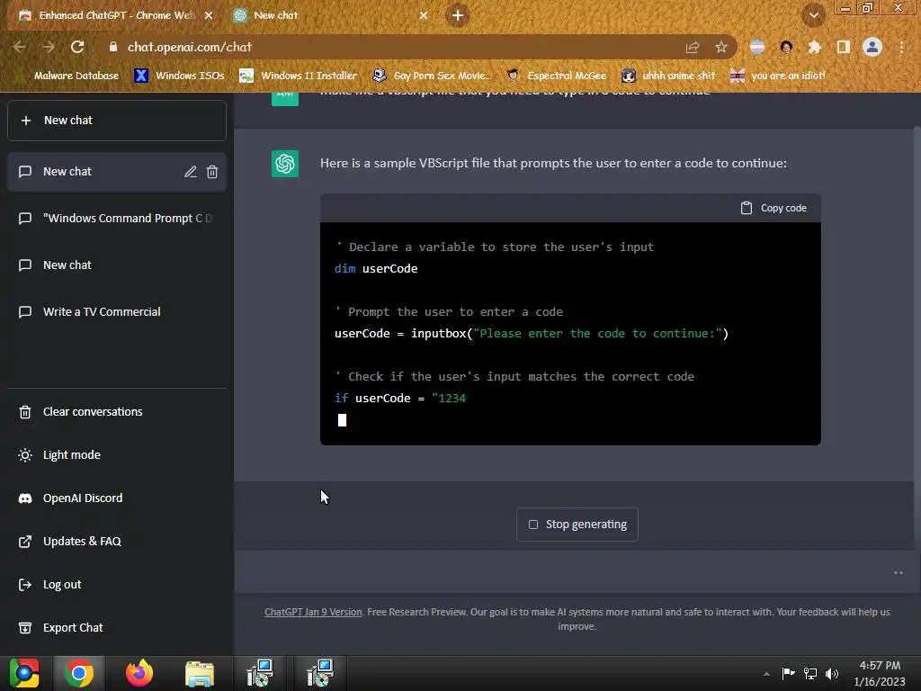Open File Explorer from the taskbar
This screenshot has width=921, height=691.
coord(200,673)
